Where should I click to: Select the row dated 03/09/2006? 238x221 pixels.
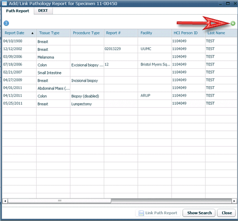click(x=120, y=57)
